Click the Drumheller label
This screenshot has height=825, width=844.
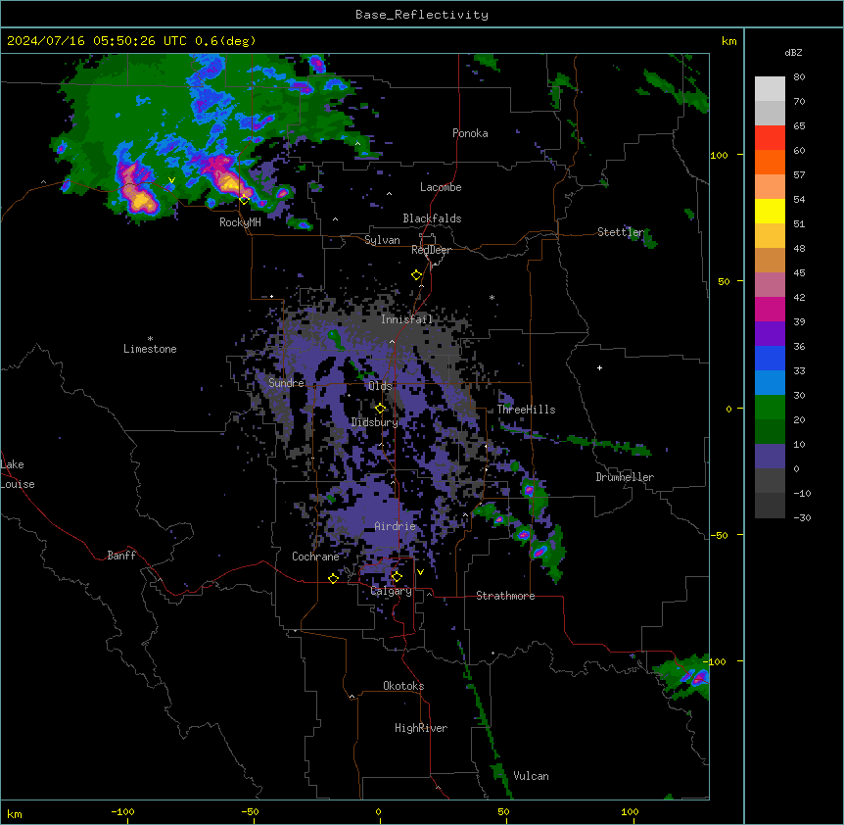point(625,477)
